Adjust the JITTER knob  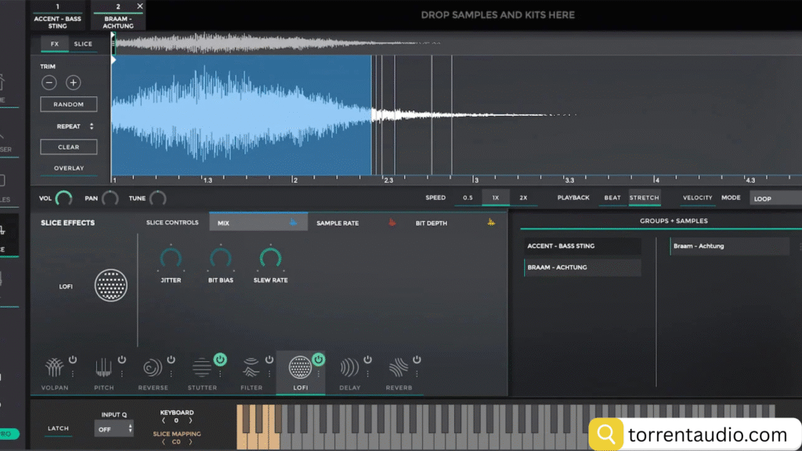pos(171,258)
